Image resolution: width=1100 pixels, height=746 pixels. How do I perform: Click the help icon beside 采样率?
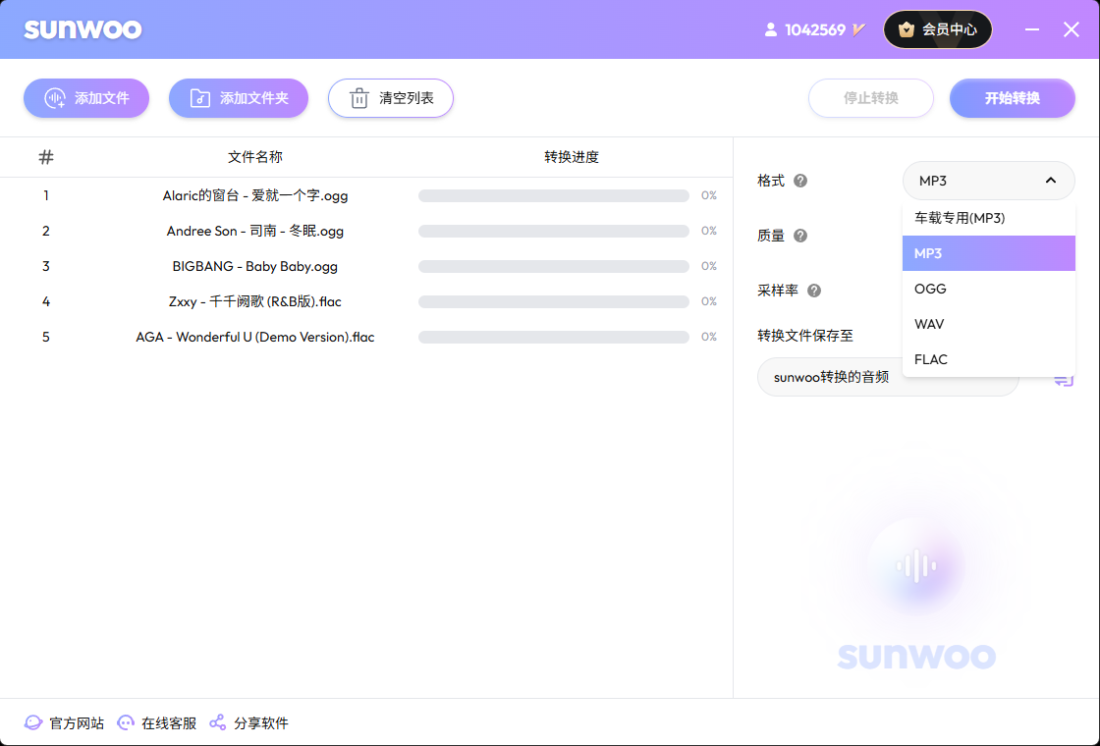point(814,291)
